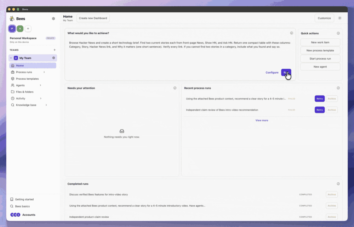The height and width of the screenshot is (227, 354).
Task: Expand Process runs submenu chevron
Action: pos(44,72)
